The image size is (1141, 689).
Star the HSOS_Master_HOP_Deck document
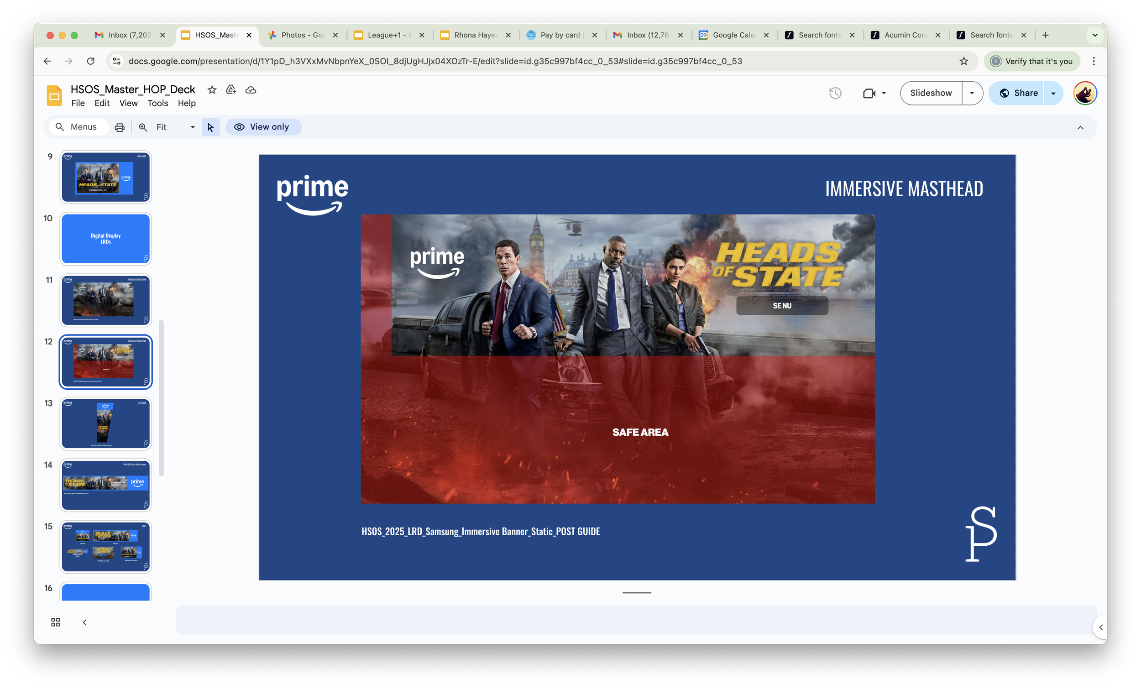212,90
